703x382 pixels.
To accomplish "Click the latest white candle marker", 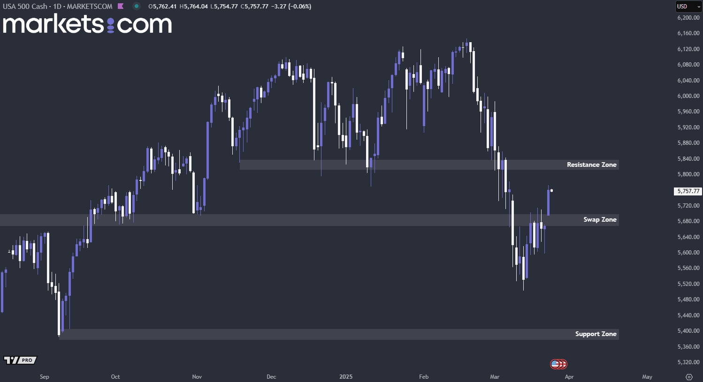I will click(551, 190).
